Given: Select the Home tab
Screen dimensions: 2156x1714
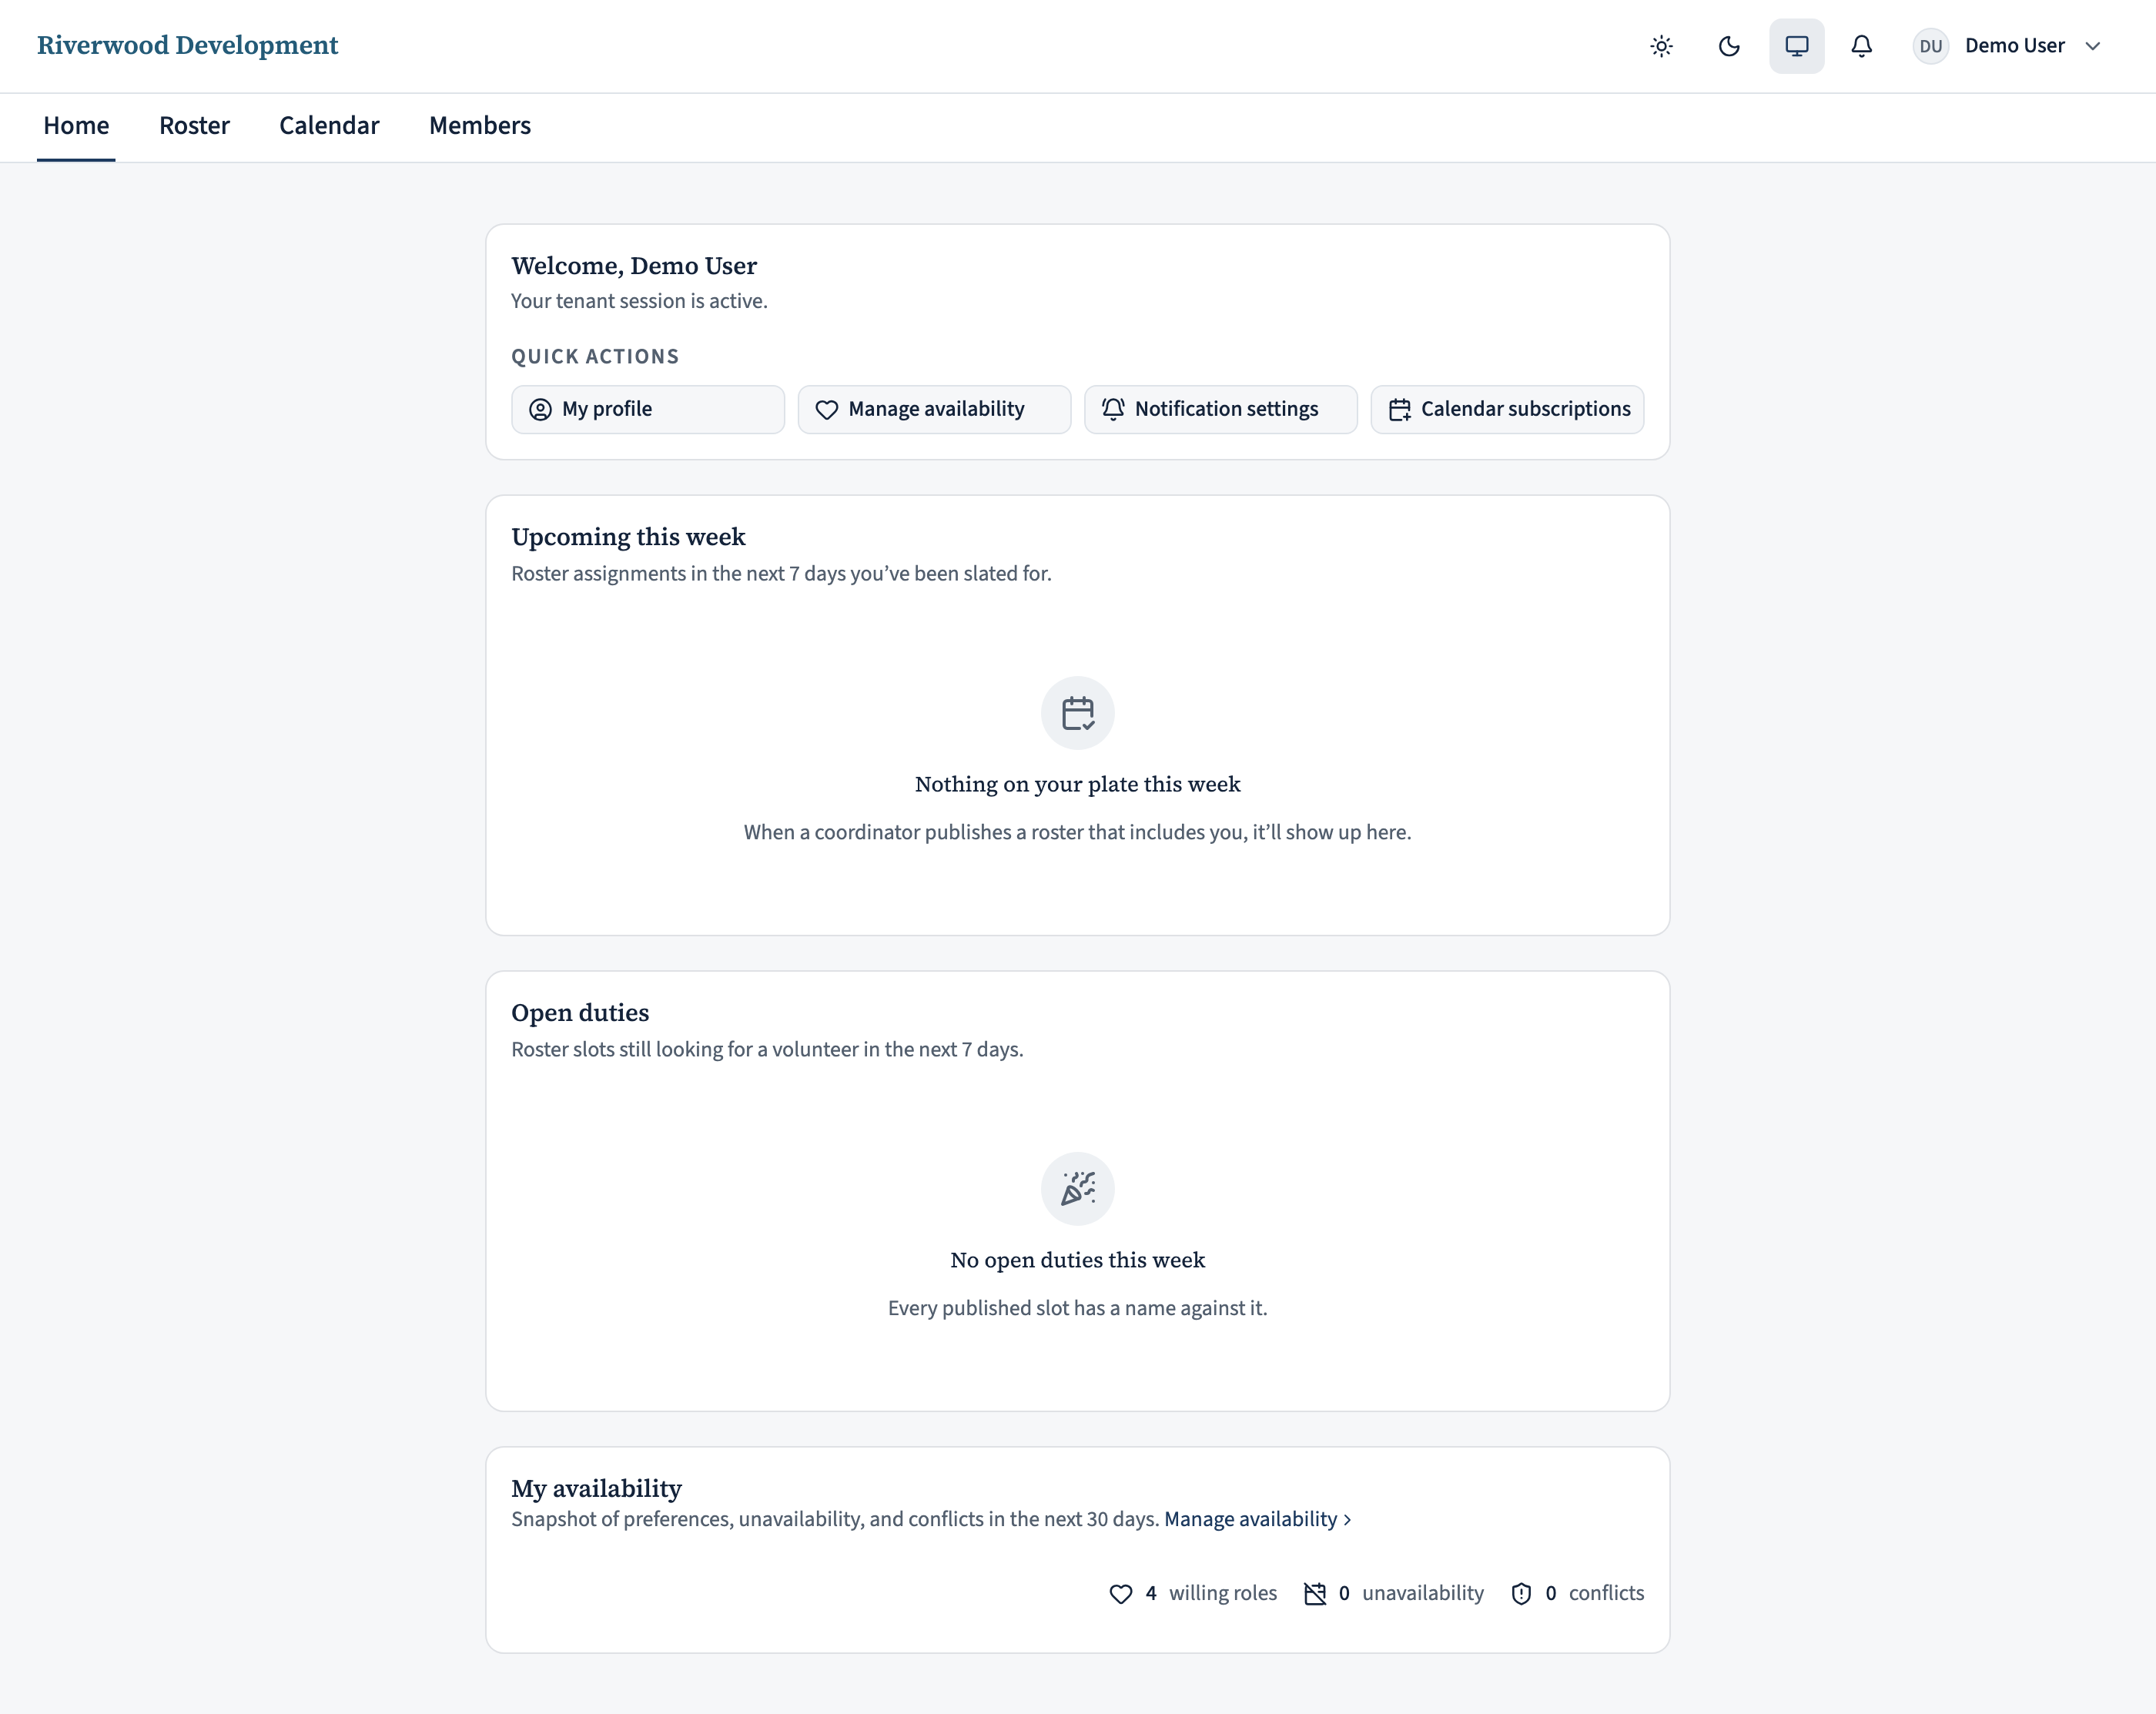Looking at the screenshot, I should tap(76, 126).
